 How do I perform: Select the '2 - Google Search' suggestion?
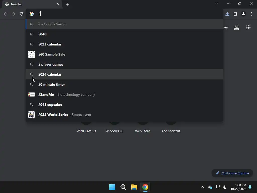coord(124,24)
